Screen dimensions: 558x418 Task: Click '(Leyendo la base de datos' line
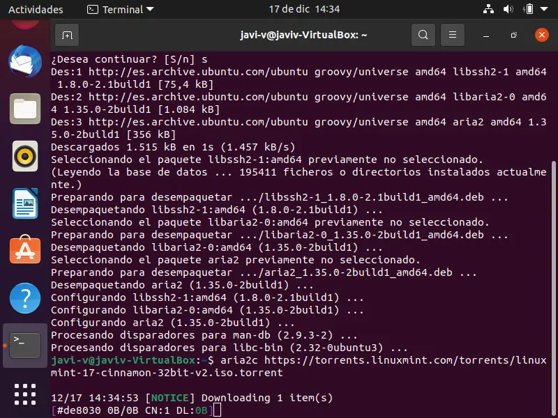click(x=299, y=178)
